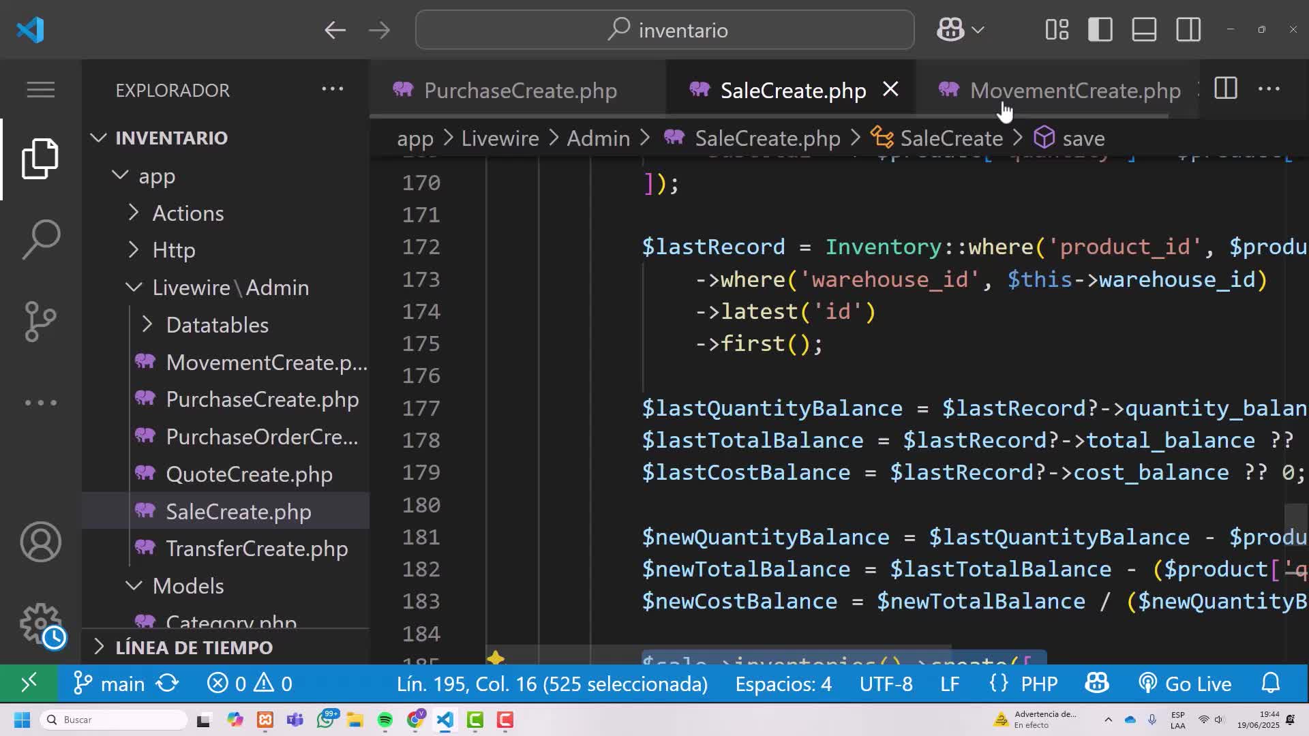Click the SaleCreate.php breadcrumb segment
The width and height of the screenshot is (1309, 736).
752,138
